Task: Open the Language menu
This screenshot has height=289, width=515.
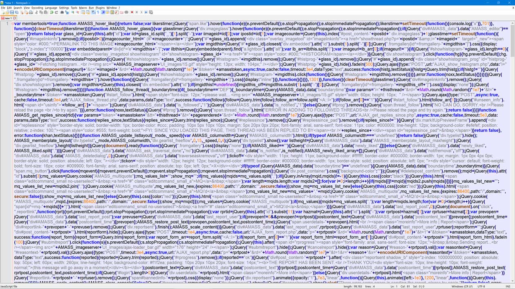Action: (51, 8)
